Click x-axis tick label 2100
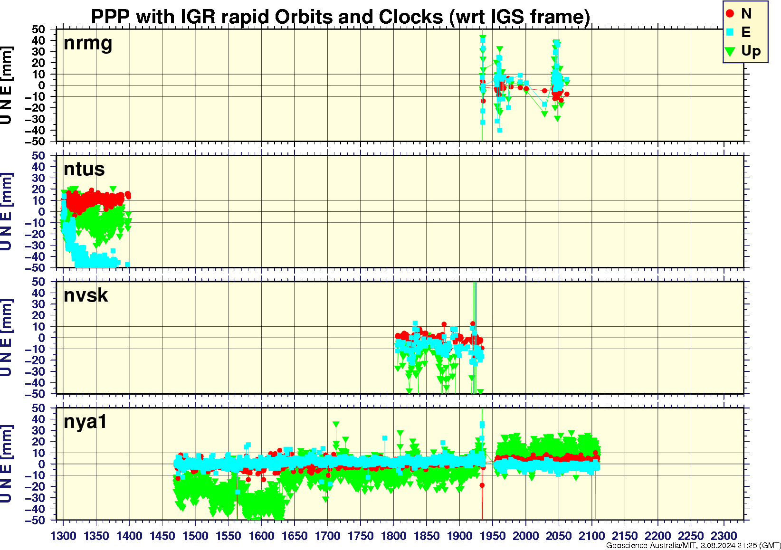This screenshot has width=781, height=550. 591,536
